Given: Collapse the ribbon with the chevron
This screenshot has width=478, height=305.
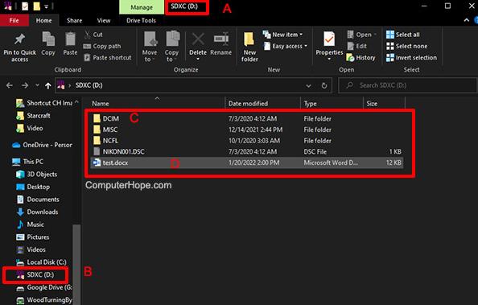Looking at the screenshot, I should tap(467, 20).
